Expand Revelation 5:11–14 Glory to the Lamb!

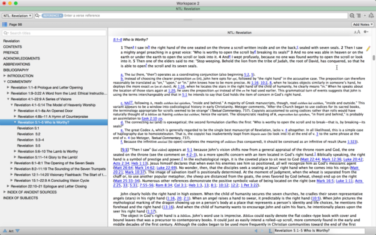pyautogui.click(x=15, y=157)
